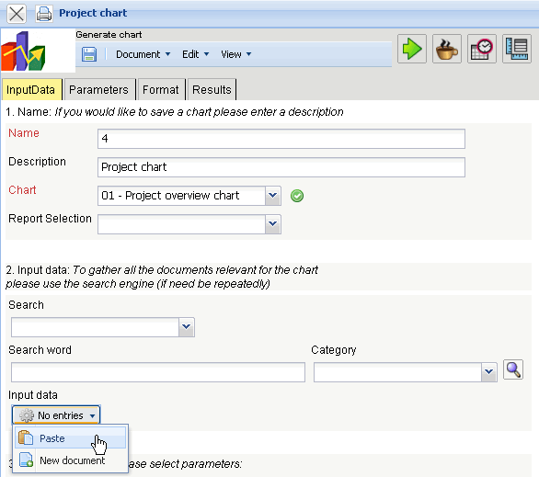539x477 pixels.
Task: Click the green checkmark next to Chart
Action: pos(297,196)
